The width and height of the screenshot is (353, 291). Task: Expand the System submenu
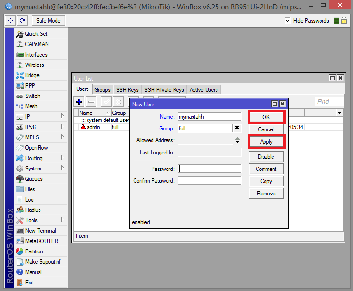[x=62, y=168]
